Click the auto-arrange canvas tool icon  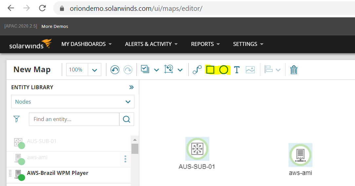click(x=169, y=69)
